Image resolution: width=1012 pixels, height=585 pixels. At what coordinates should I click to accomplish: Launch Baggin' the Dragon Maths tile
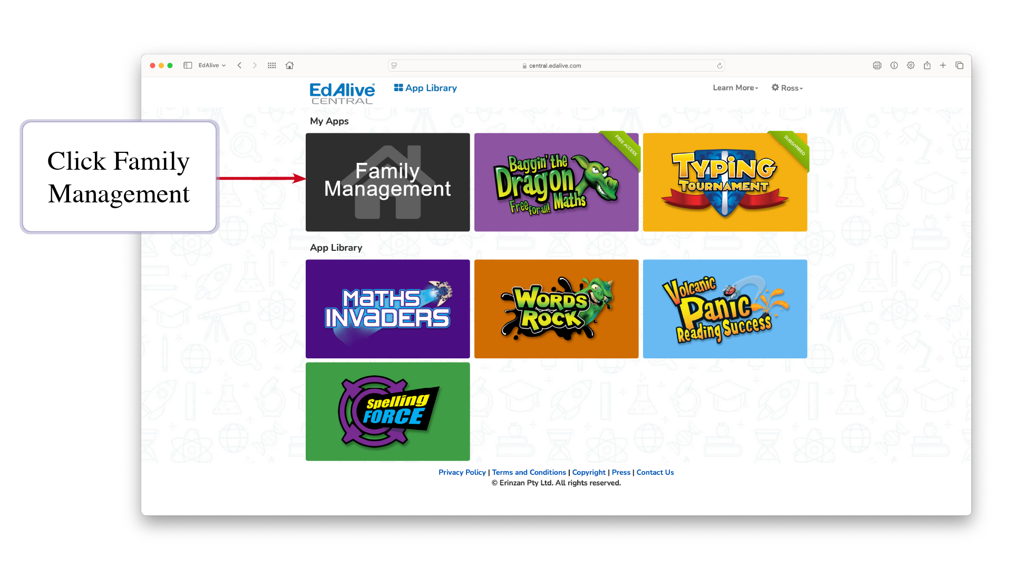556,182
